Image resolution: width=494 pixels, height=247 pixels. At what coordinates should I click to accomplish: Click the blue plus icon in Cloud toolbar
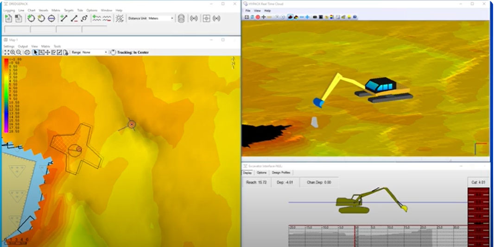(307, 17)
